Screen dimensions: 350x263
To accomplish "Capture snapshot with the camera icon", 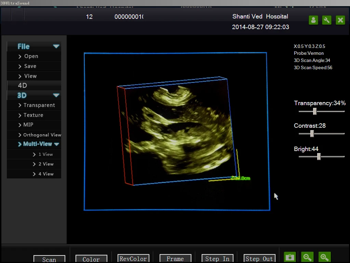I will point(290,257).
